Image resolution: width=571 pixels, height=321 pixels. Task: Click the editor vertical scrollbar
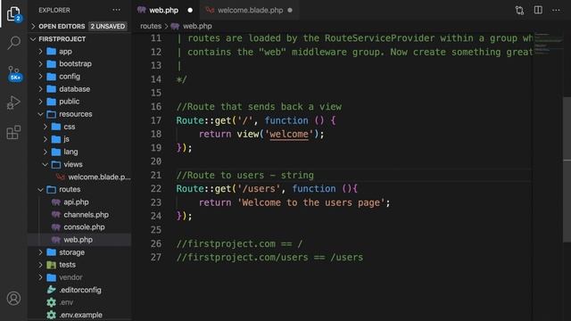567,169
